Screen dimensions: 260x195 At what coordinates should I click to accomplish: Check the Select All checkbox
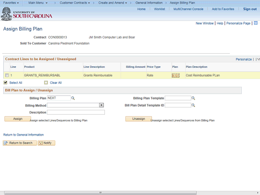click(x=5, y=82)
